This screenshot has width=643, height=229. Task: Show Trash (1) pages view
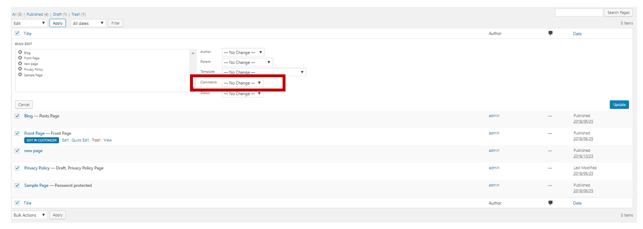[78, 15]
